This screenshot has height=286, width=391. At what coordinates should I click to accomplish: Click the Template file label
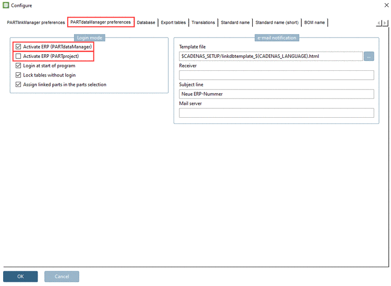click(192, 47)
